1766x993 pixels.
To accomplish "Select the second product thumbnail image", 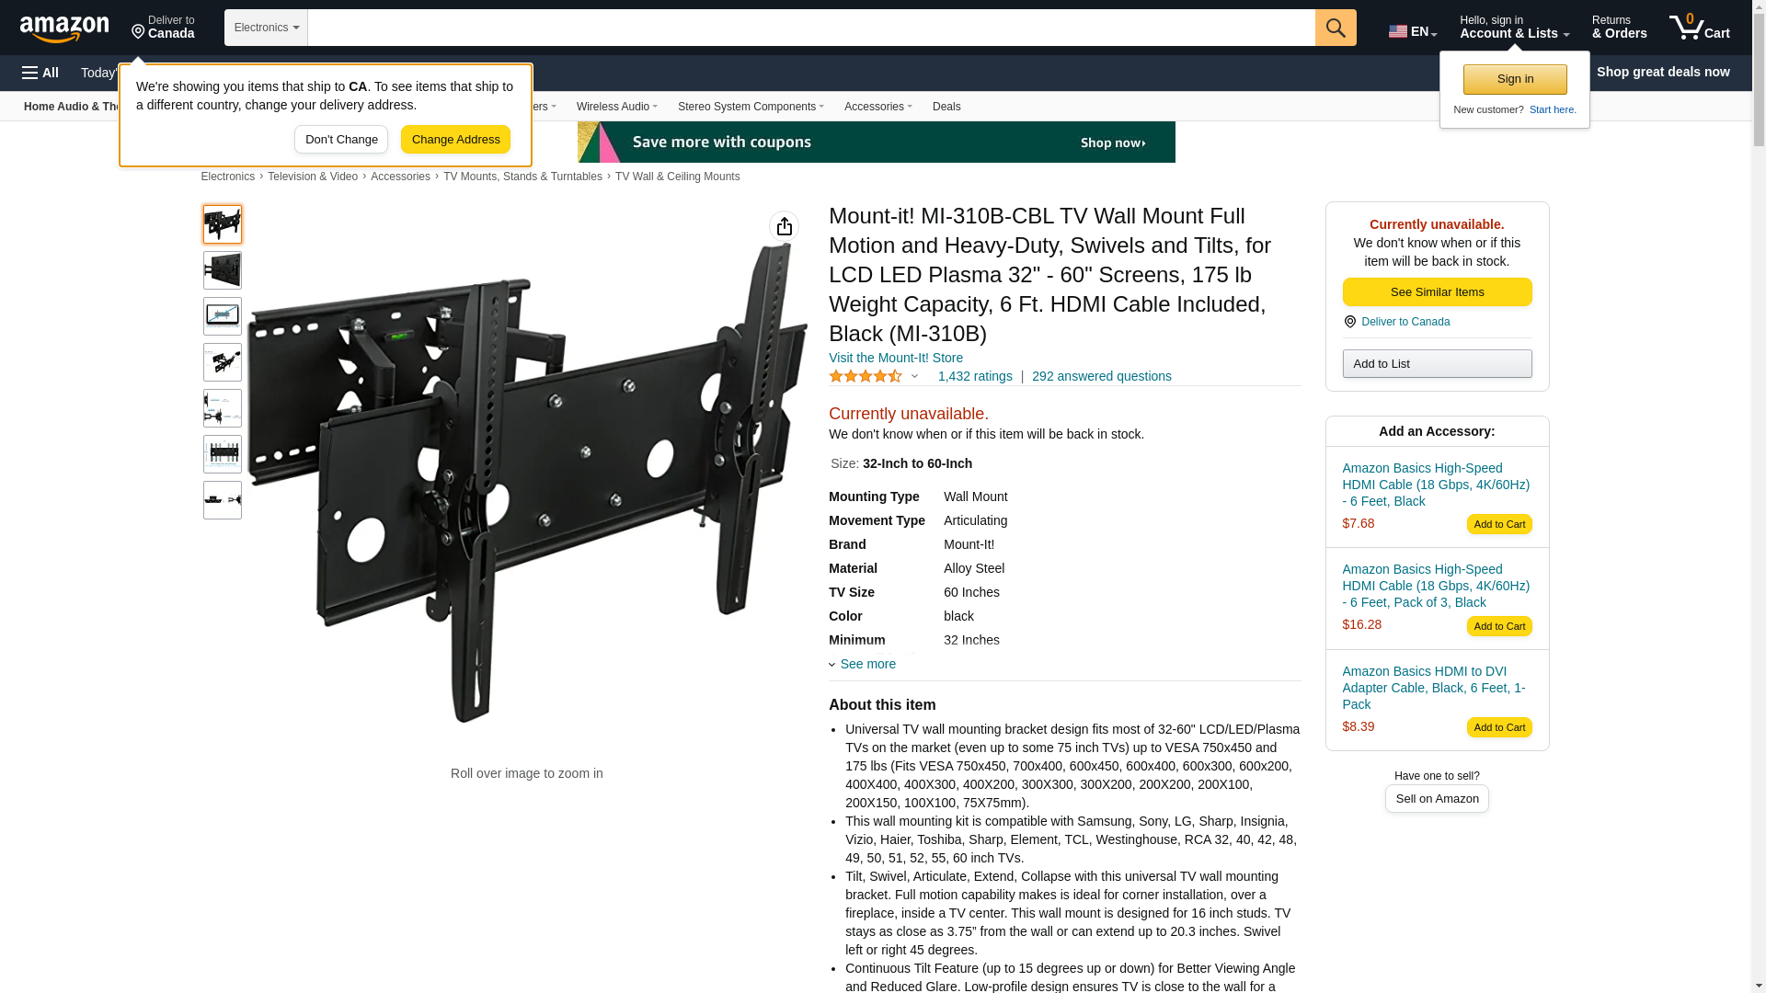I will pyautogui.click(x=223, y=270).
